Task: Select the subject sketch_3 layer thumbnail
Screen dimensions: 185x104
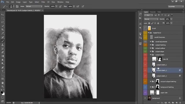Action: pos(153,76)
